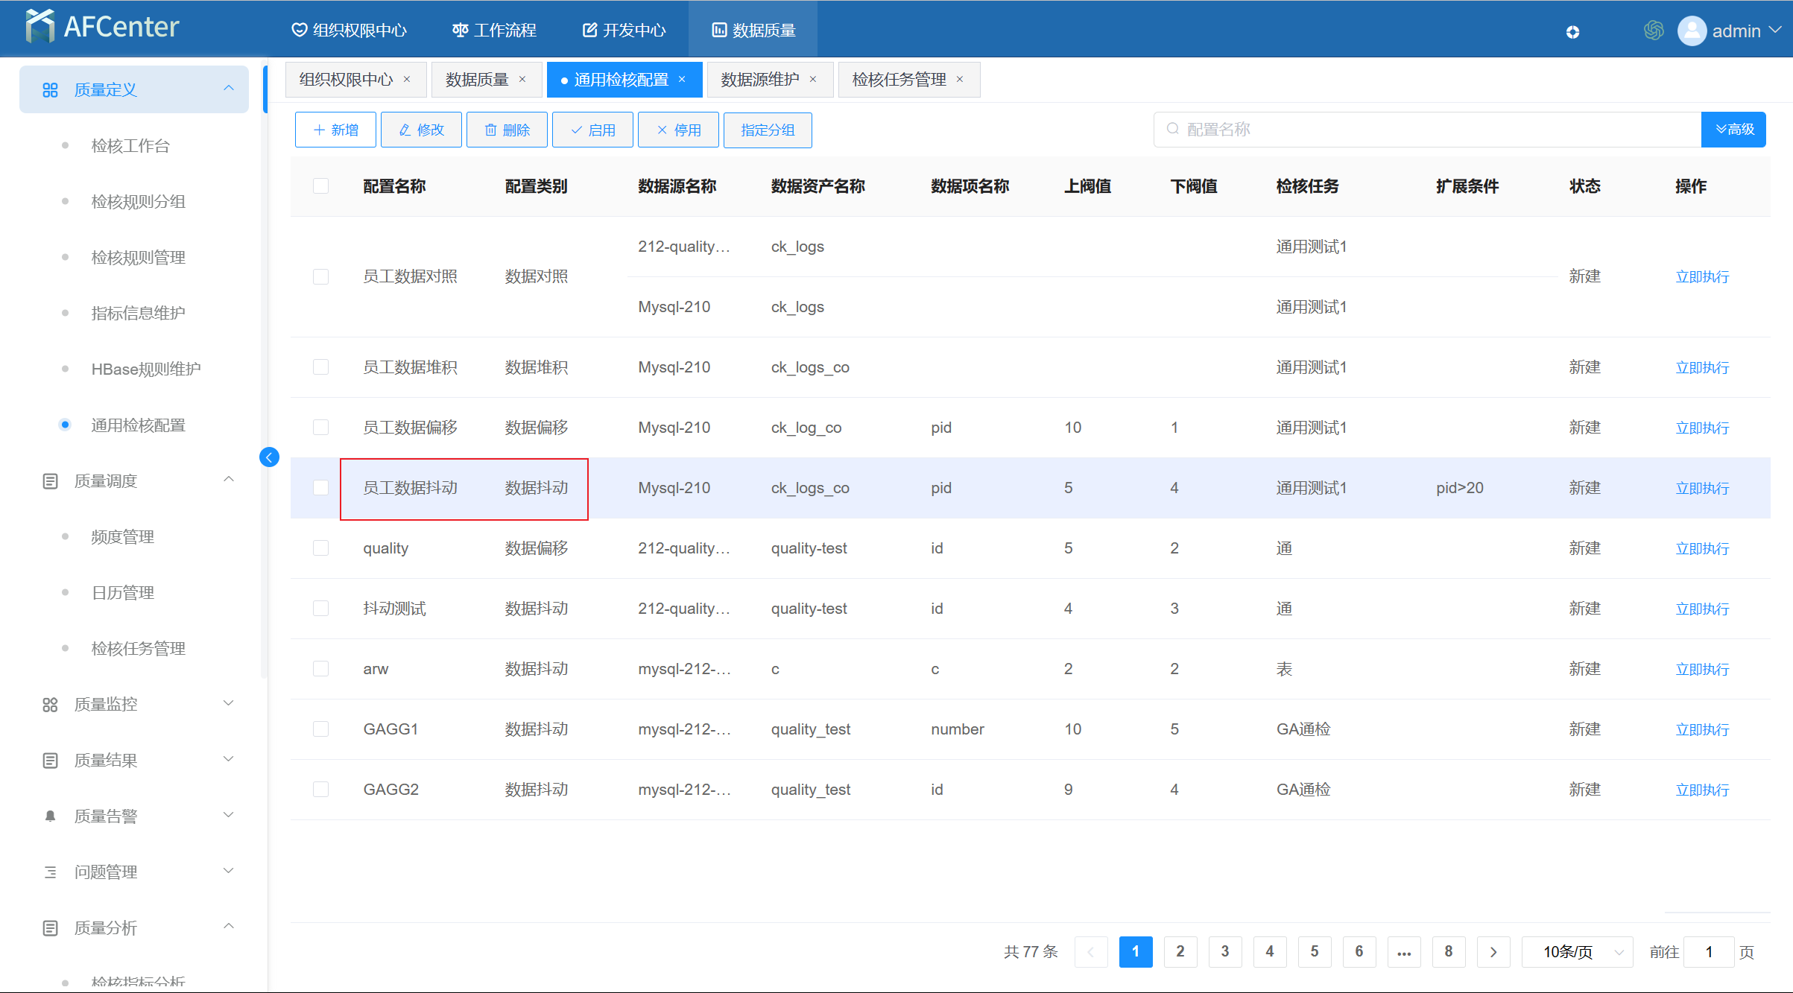The width and height of the screenshot is (1793, 993).
Task: Click the white circle icon in header
Action: click(x=1572, y=31)
